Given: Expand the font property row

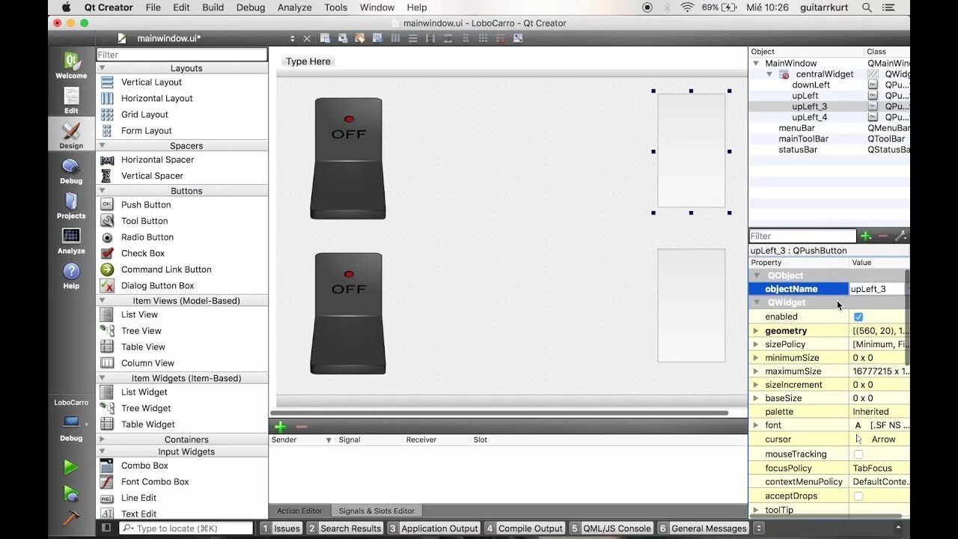Looking at the screenshot, I should 756,425.
